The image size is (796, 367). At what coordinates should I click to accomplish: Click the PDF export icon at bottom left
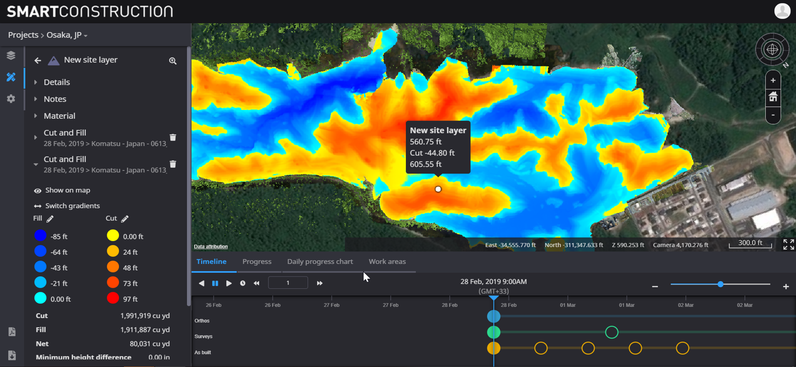coord(12,332)
